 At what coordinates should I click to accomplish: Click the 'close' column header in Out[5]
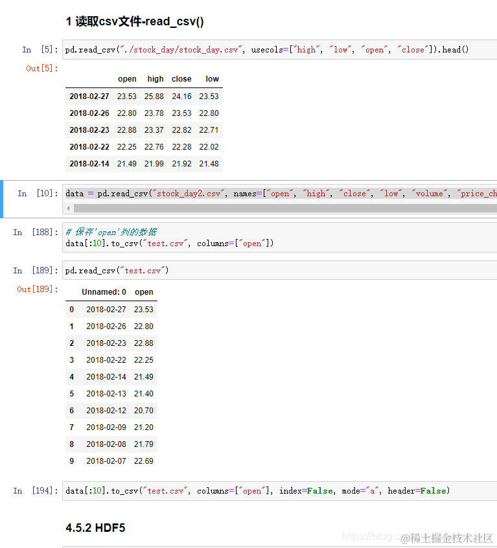(181, 79)
